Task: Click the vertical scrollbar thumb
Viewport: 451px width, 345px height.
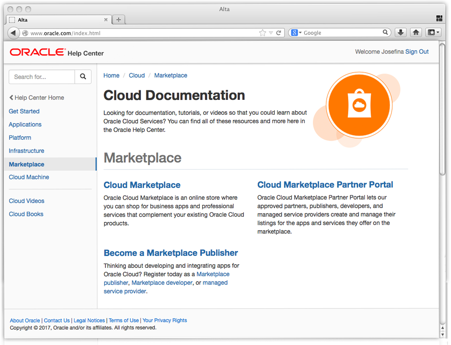Action: 443,109
